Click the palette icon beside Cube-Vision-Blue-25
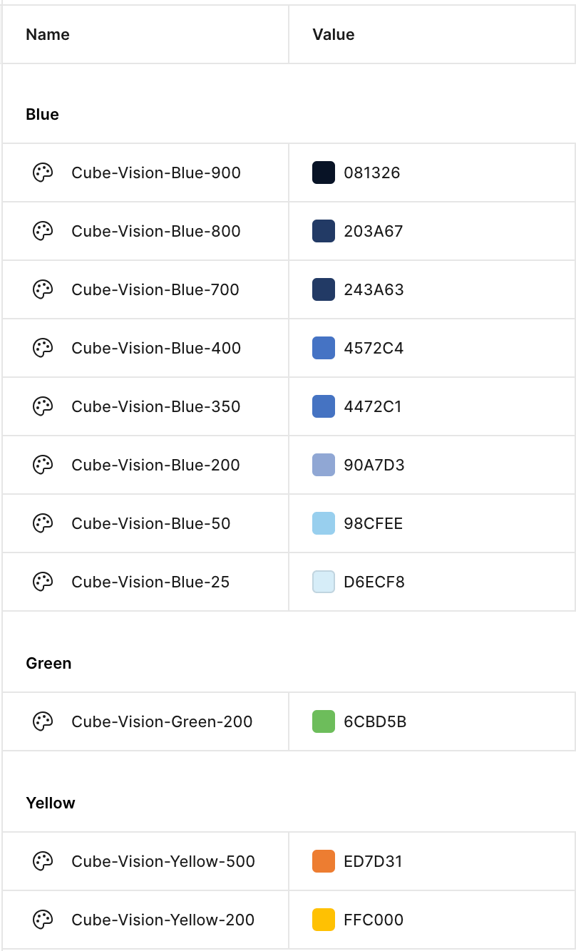The height and width of the screenshot is (951, 576). click(x=43, y=582)
